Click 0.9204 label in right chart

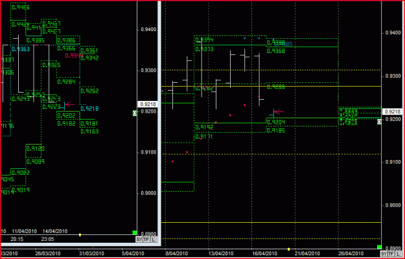pos(275,122)
